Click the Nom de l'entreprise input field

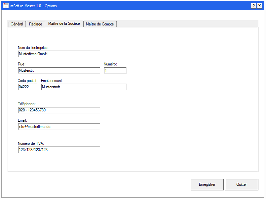tap(59, 54)
